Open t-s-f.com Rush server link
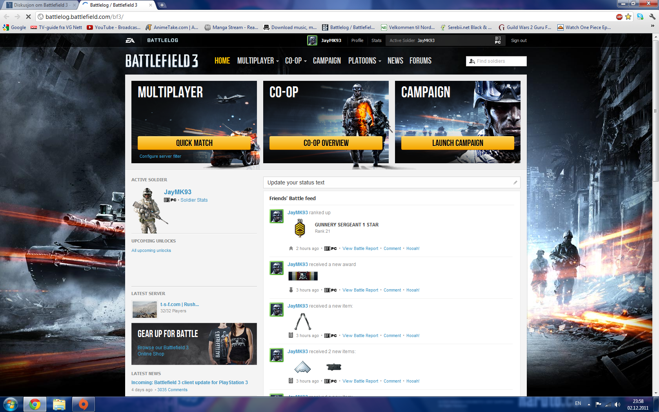The height and width of the screenshot is (412, 659). tap(180, 304)
